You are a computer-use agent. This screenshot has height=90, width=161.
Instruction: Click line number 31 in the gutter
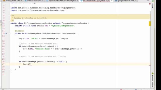point(3,74)
